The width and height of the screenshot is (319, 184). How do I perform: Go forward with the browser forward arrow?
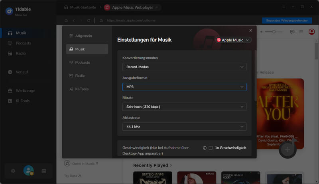[81, 21]
